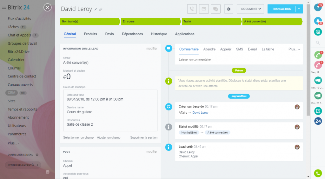Switch to the Devis tab
The width and height of the screenshot is (325, 179).
coord(109,34)
